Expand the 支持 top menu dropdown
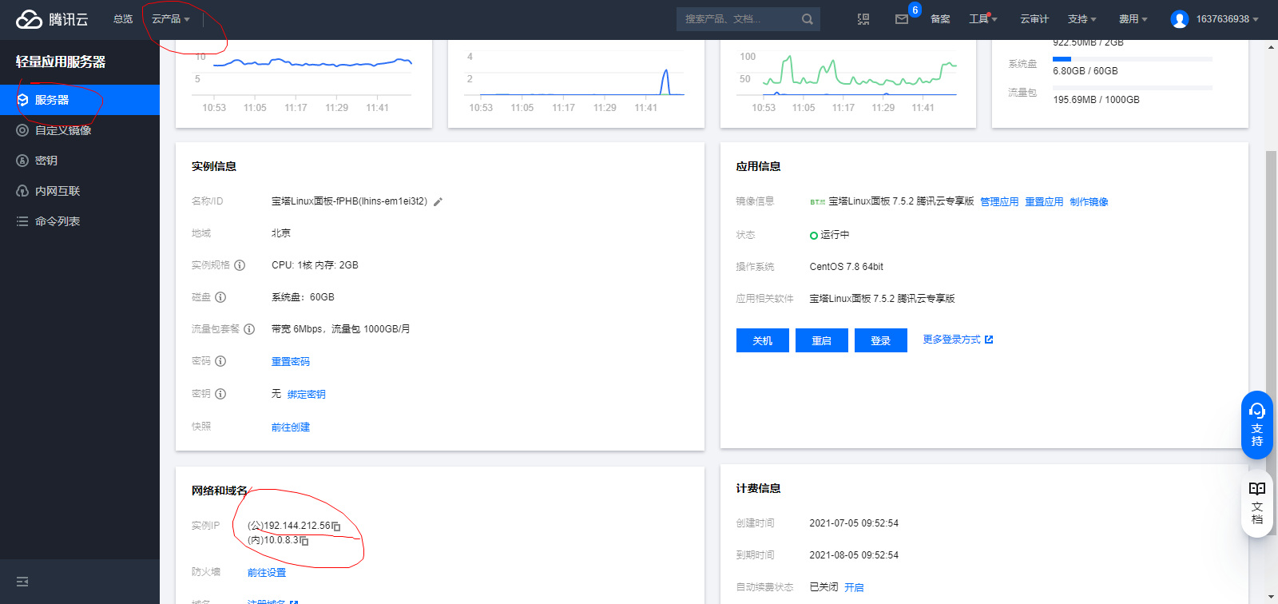Image resolution: width=1278 pixels, height=604 pixels. pos(1082,19)
